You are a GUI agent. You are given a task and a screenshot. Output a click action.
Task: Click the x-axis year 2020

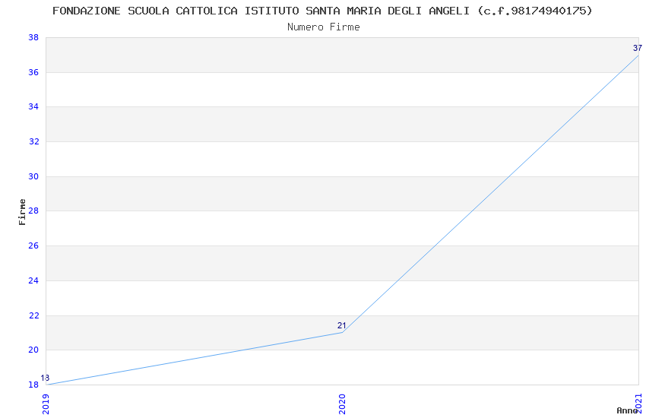(342, 404)
